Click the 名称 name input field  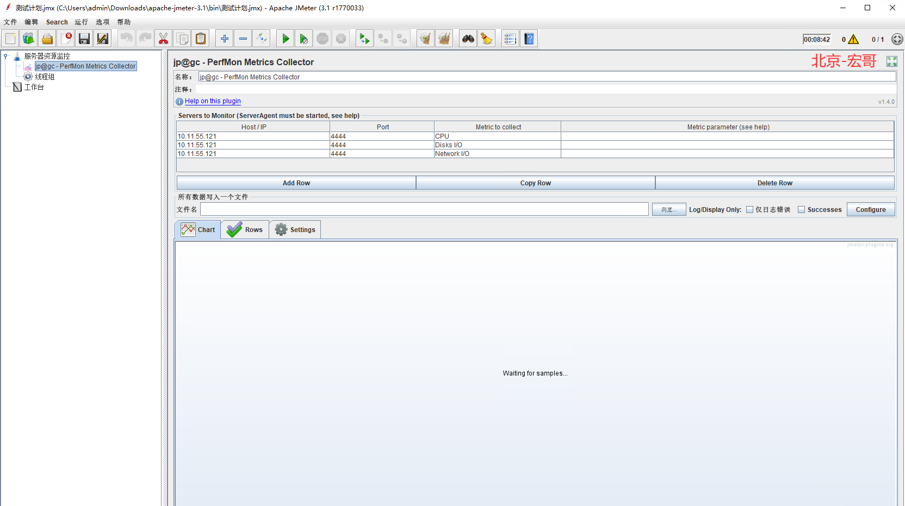click(547, 77)
